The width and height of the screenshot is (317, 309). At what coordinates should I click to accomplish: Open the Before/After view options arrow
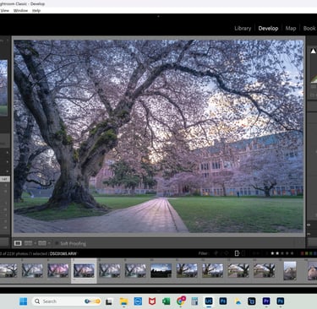49,243
